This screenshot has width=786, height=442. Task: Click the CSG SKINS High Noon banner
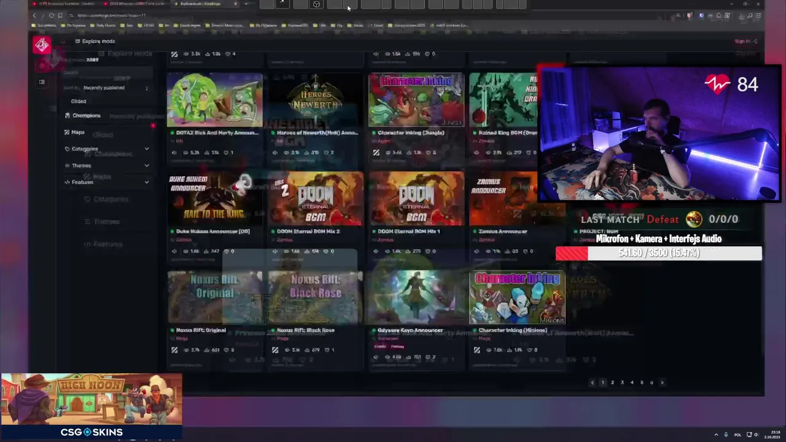pyautogui.click(x=91, y=407)
